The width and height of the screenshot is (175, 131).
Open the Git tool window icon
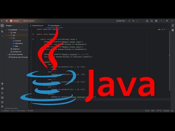[2, 107]
